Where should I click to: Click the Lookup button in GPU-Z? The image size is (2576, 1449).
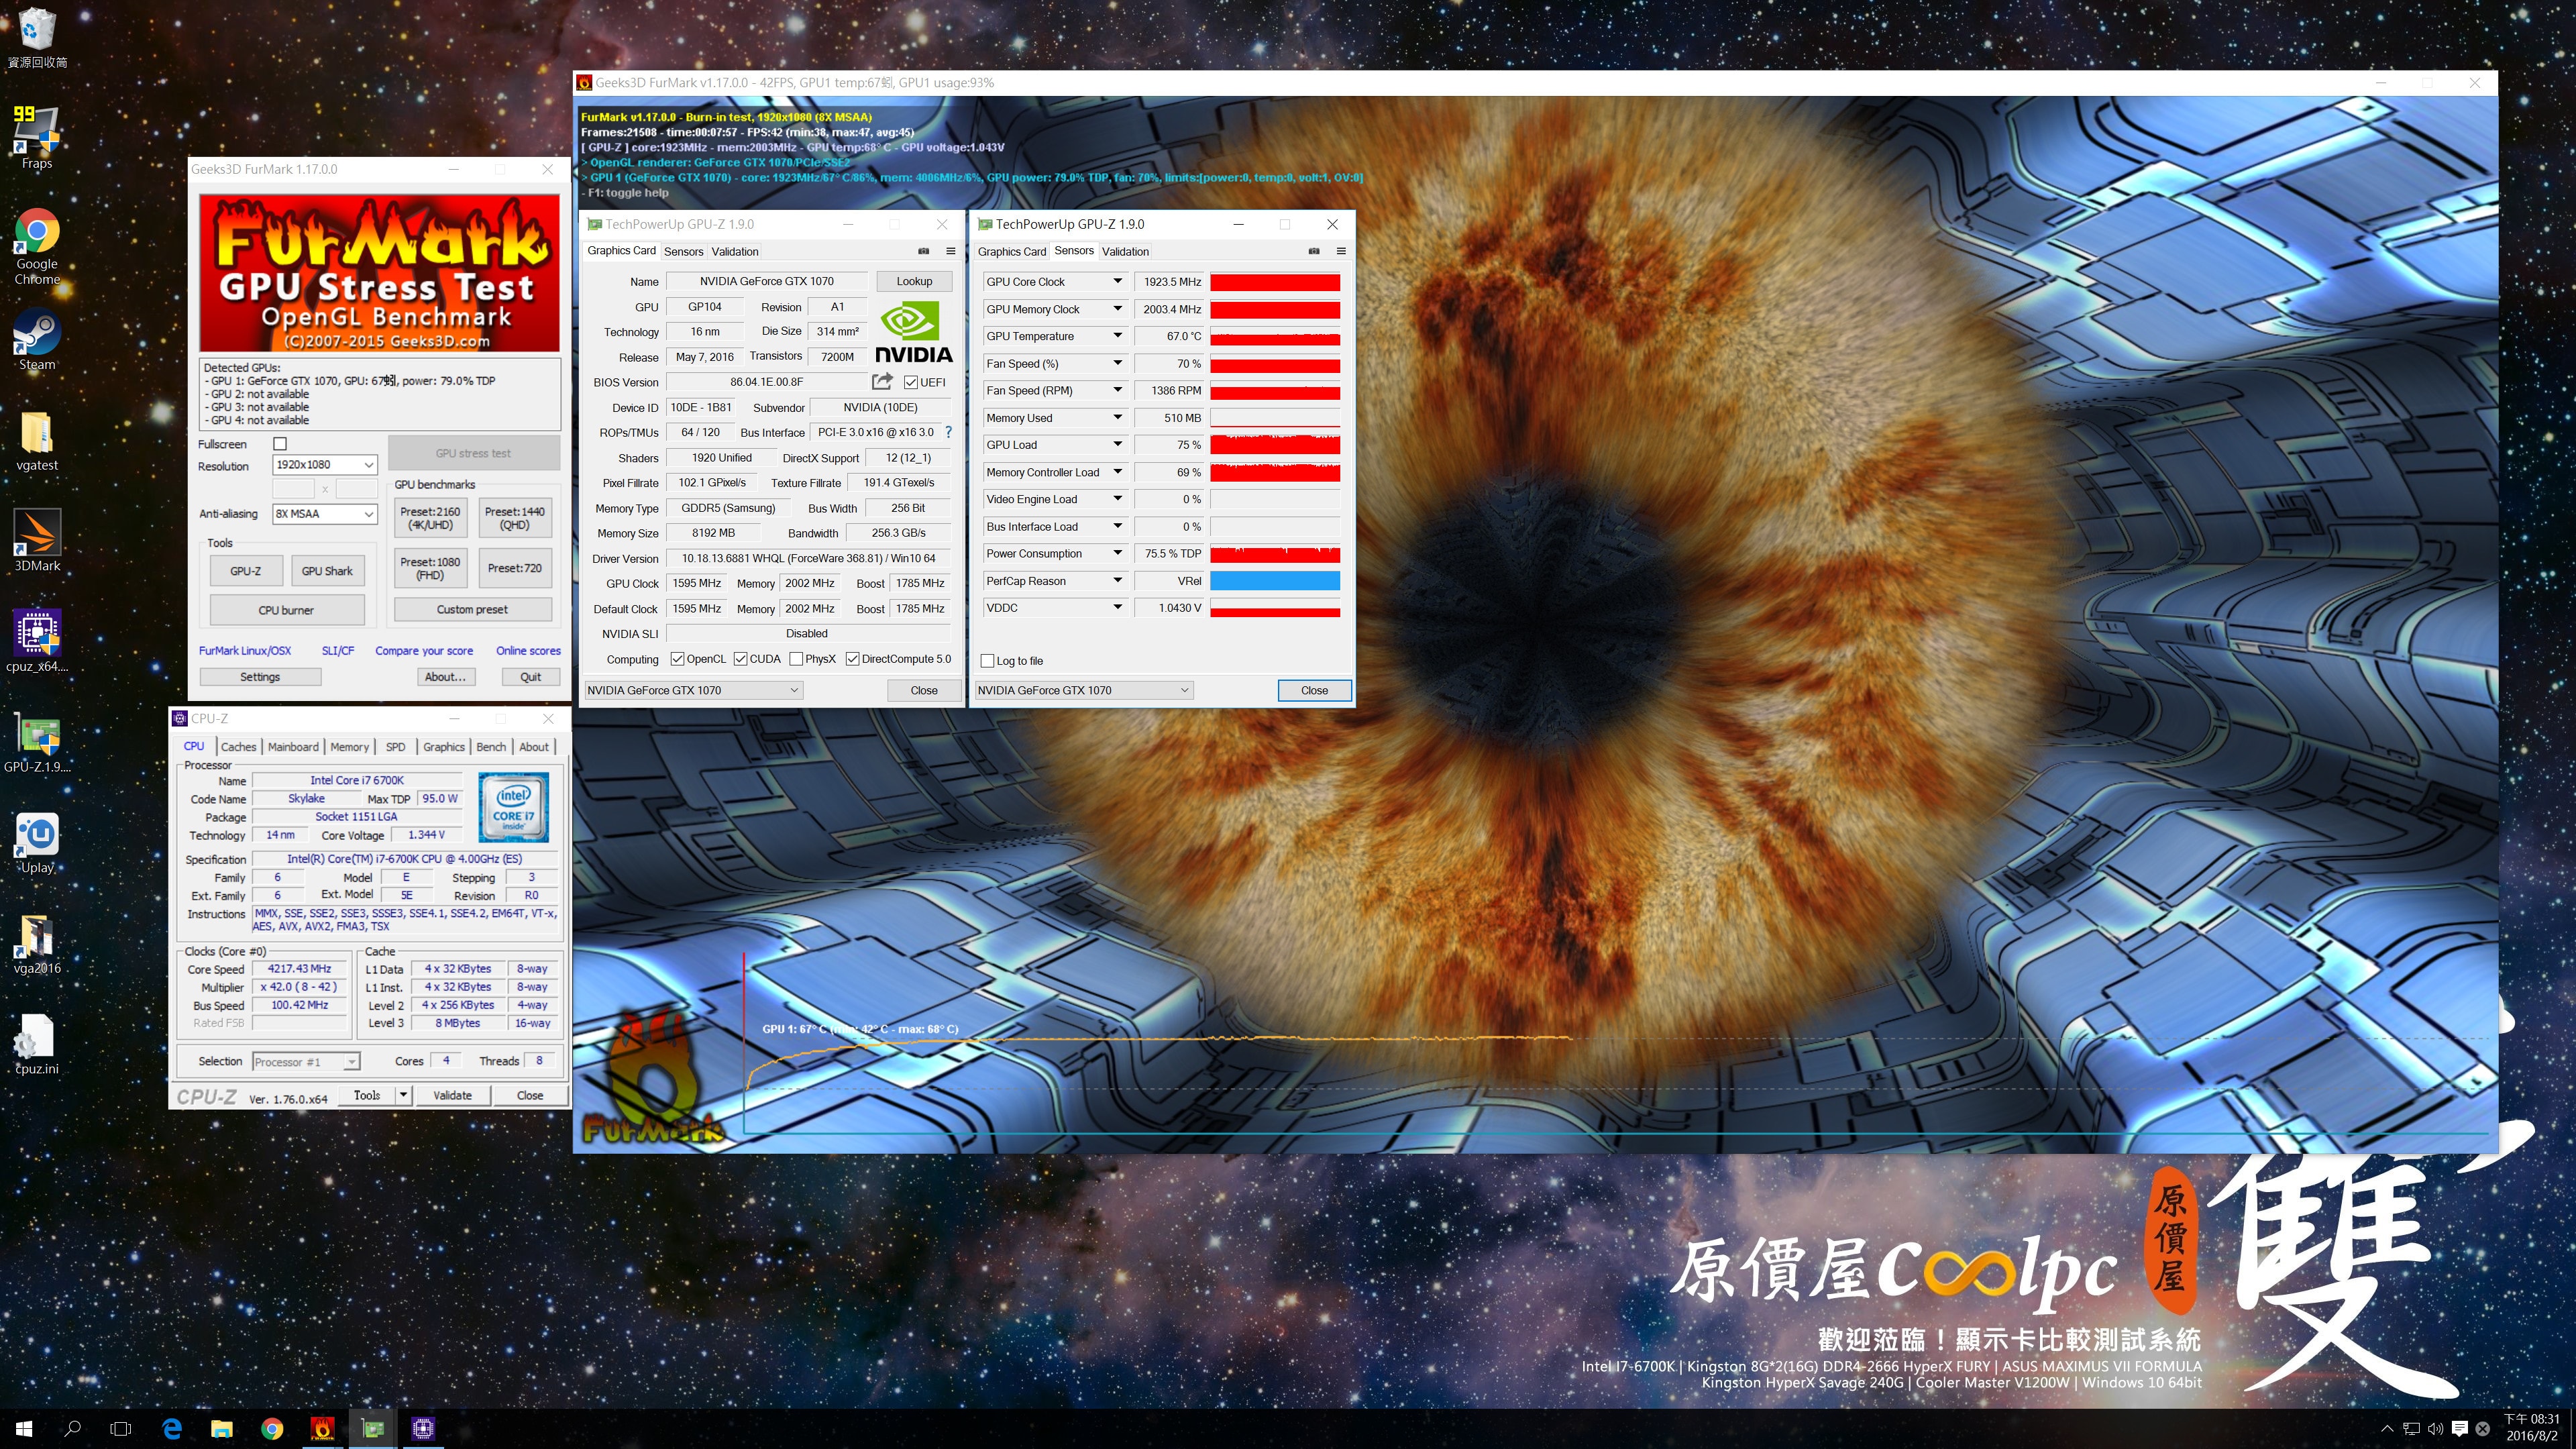tap(913, 281)
